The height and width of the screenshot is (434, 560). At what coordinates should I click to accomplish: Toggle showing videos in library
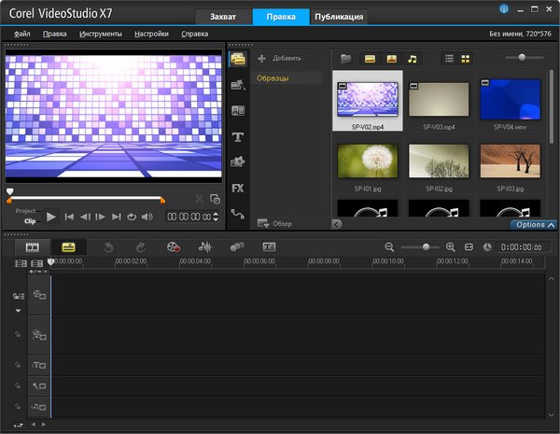point(371,59)
